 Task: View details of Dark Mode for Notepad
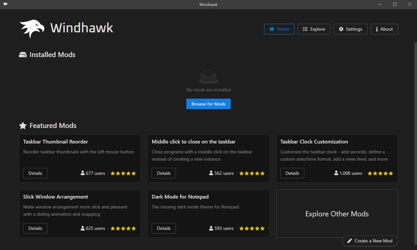tap(163, 228)
